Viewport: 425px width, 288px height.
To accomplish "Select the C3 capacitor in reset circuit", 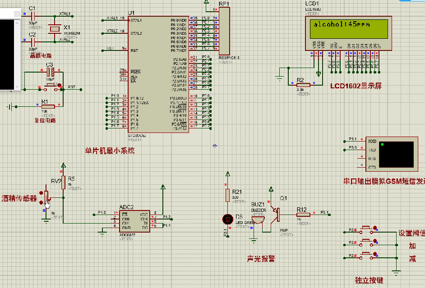I will click(x=51, y=72).
